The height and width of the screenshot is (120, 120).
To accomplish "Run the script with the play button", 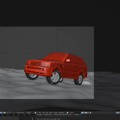I will (x=90, y=112).
